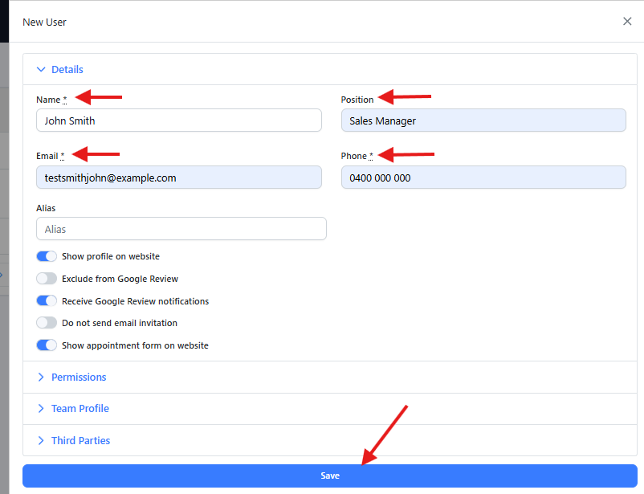Click the chevron arrow next to Permissions
Image resolution: width=644 pixels, height=494 pixels.
click(x=41, y=378)
